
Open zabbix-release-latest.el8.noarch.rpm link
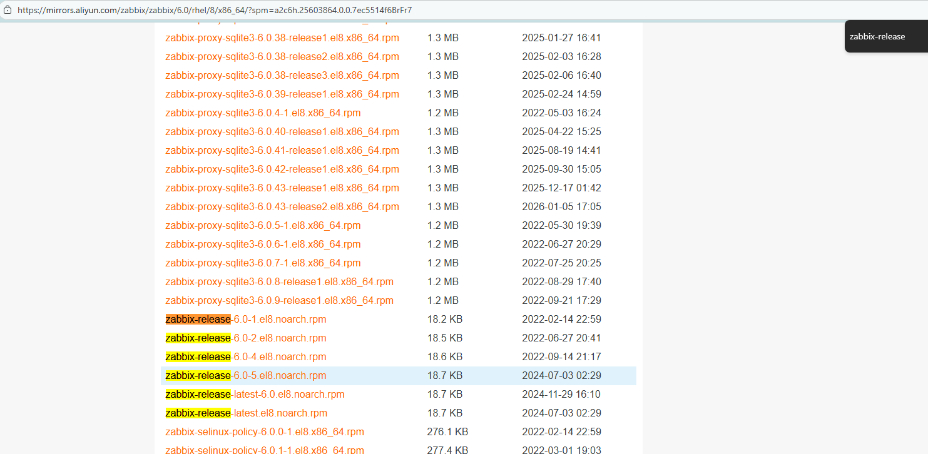(x=246, y=413)
